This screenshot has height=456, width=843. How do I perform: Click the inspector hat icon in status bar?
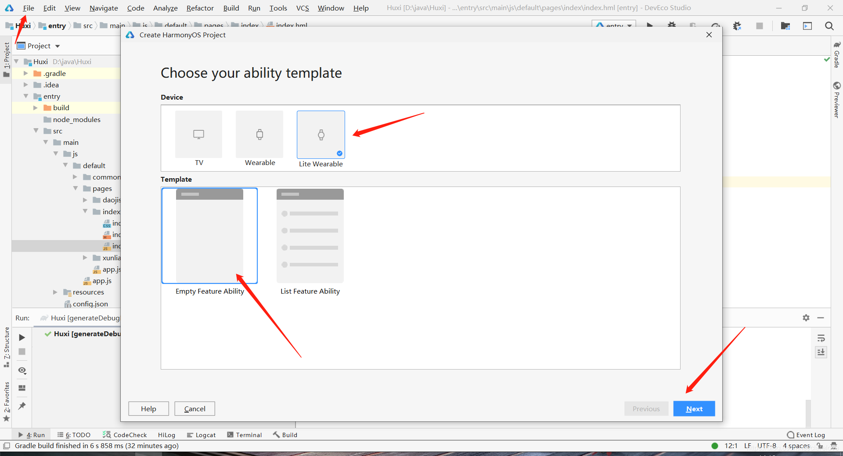point(834,446)
